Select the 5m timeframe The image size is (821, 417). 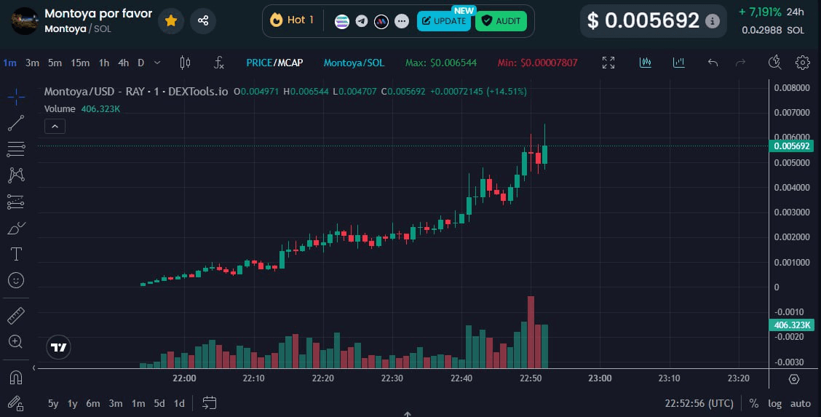(55, 63)
